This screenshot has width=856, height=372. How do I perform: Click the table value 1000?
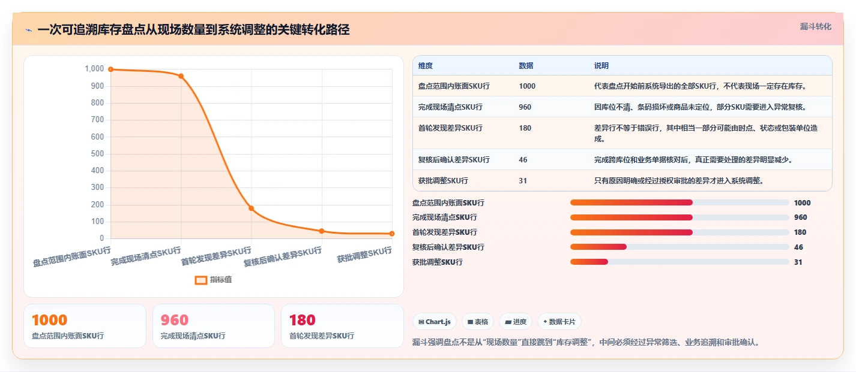point(527,86)
